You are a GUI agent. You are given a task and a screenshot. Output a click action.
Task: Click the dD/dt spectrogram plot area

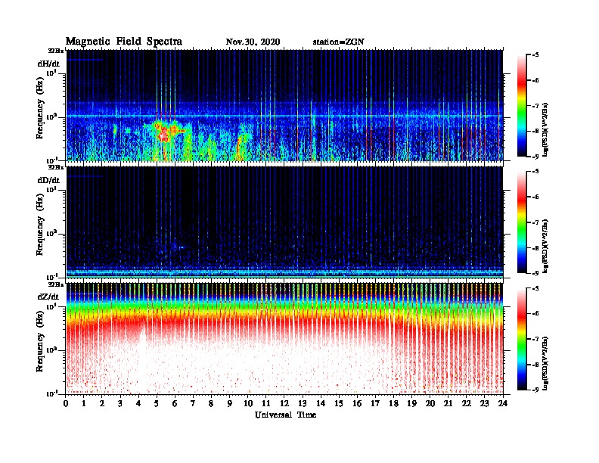point(284,222)
